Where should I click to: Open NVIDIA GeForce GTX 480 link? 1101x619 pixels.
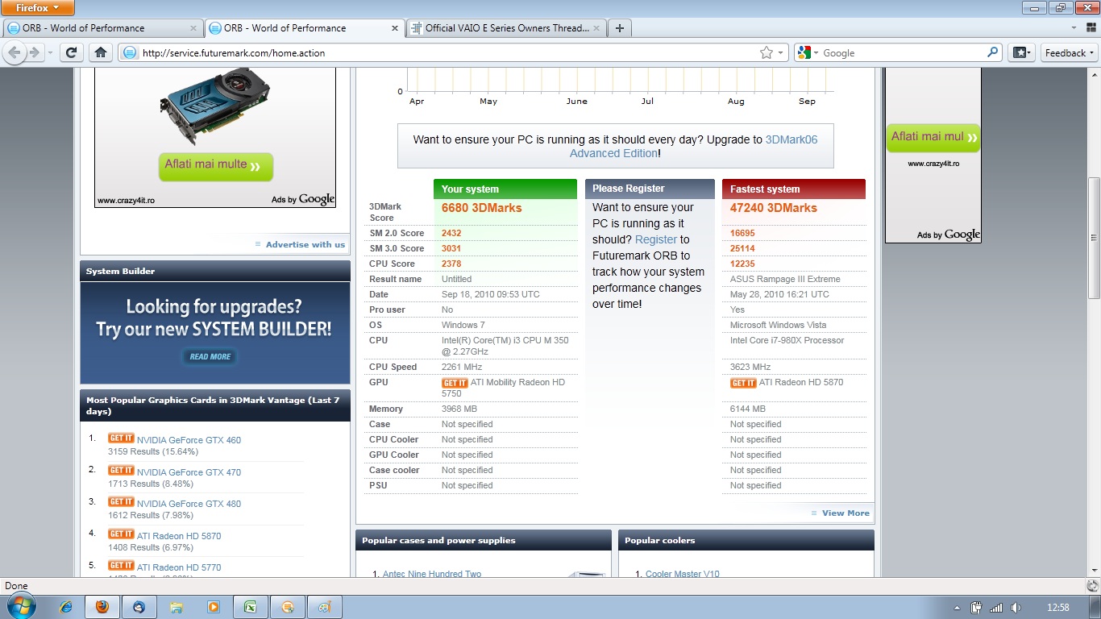tap(189, 504)
